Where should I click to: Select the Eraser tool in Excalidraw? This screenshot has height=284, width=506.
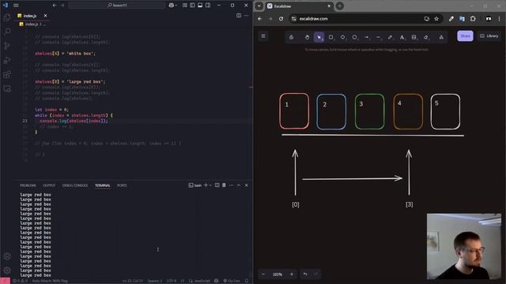426,37
